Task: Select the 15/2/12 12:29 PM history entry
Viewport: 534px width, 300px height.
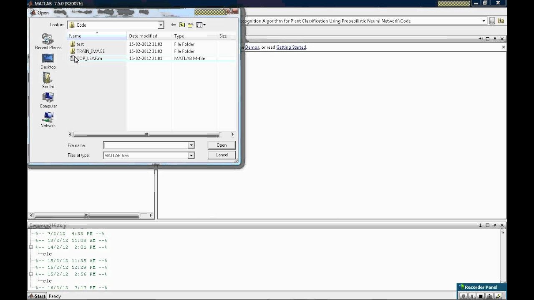Action: coord(71,267)
